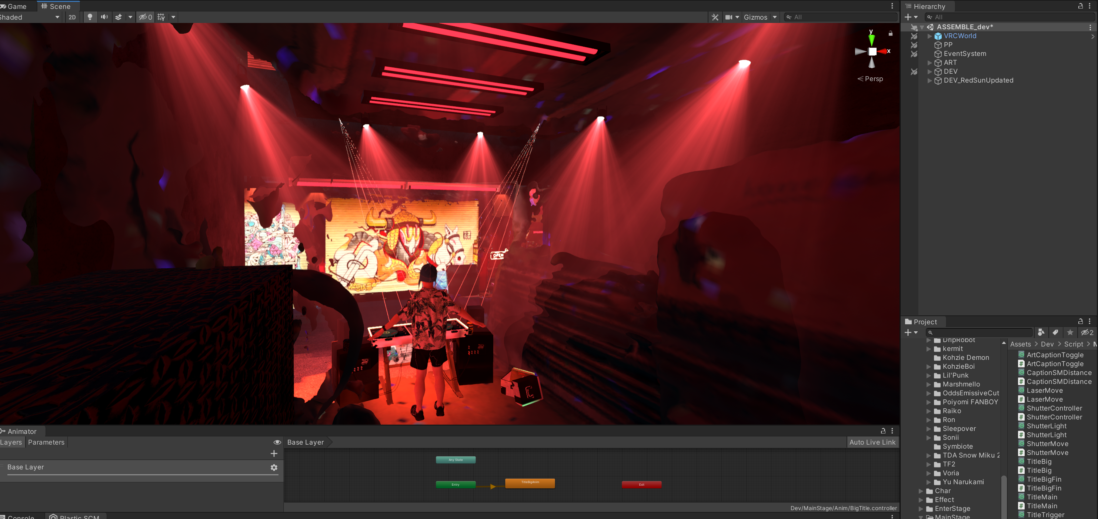
Task: Toggle scene lighting with the lightbulb icon
Action: coord(90,17)
